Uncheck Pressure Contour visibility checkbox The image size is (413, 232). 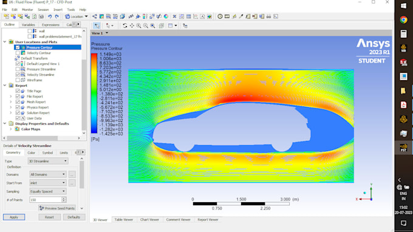click(18, 47)
